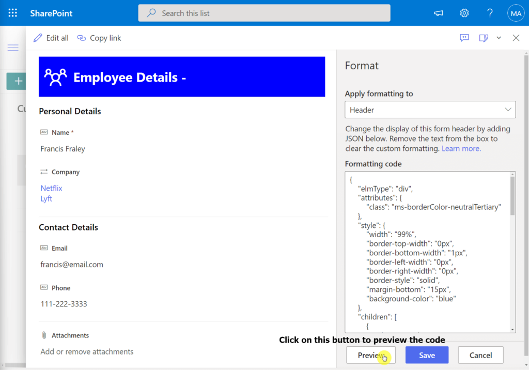Click Edit all button

coord(51,38)
